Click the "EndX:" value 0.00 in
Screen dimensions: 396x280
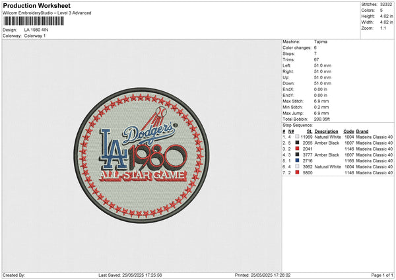(x=321, y=89)
